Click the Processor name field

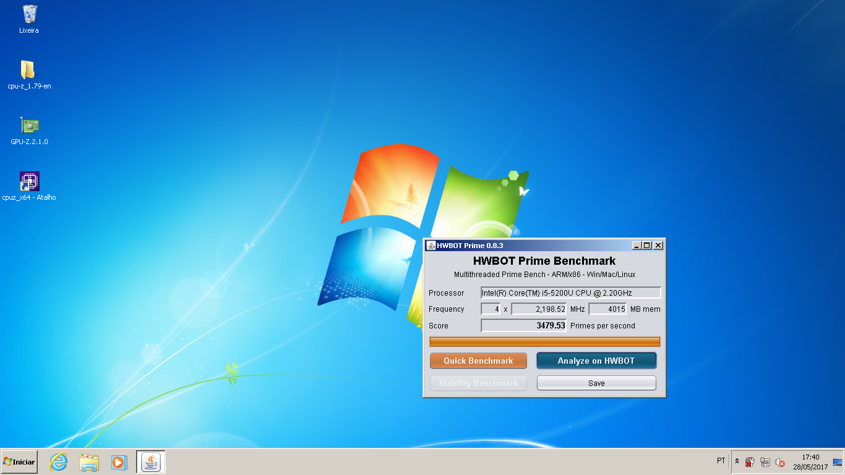pyautogui.click(x=571, y=293)
